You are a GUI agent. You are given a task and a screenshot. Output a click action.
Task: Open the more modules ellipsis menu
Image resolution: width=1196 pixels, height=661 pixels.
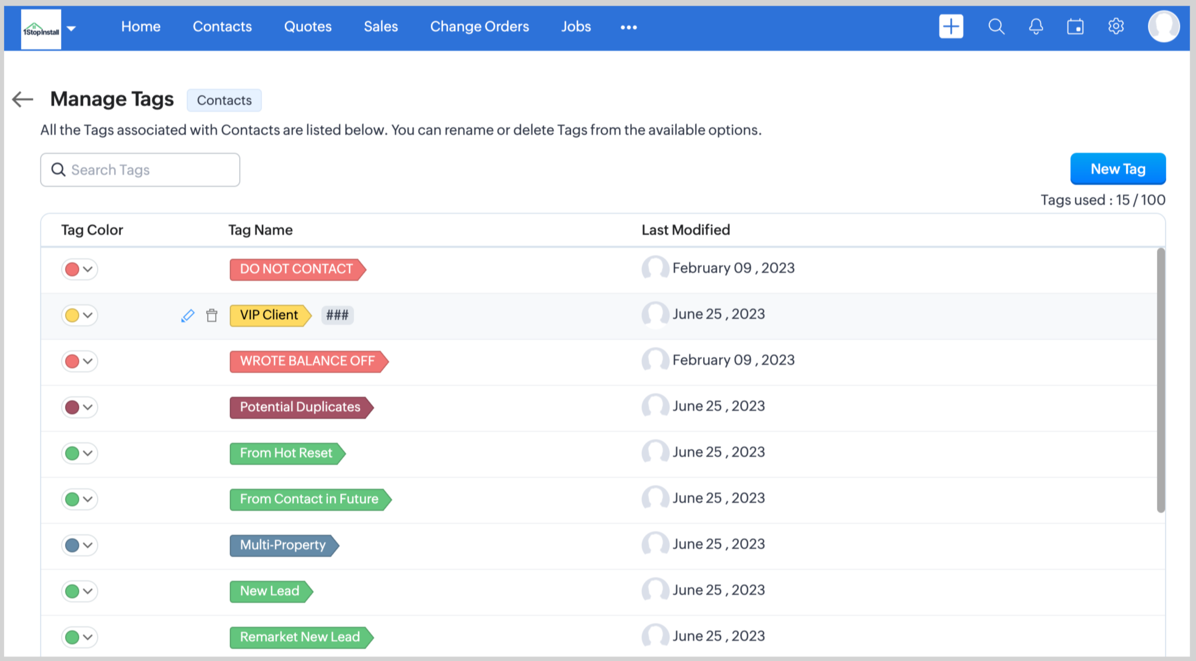[629, 27]
